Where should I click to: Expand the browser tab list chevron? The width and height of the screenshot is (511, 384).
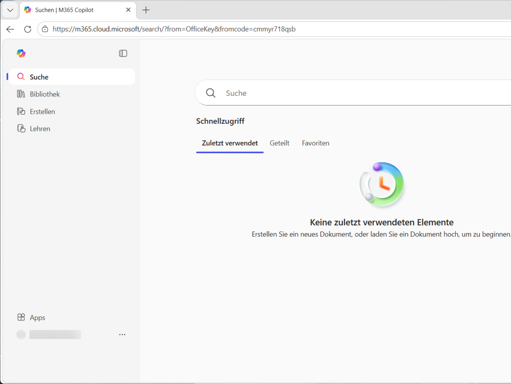(10, 10)
